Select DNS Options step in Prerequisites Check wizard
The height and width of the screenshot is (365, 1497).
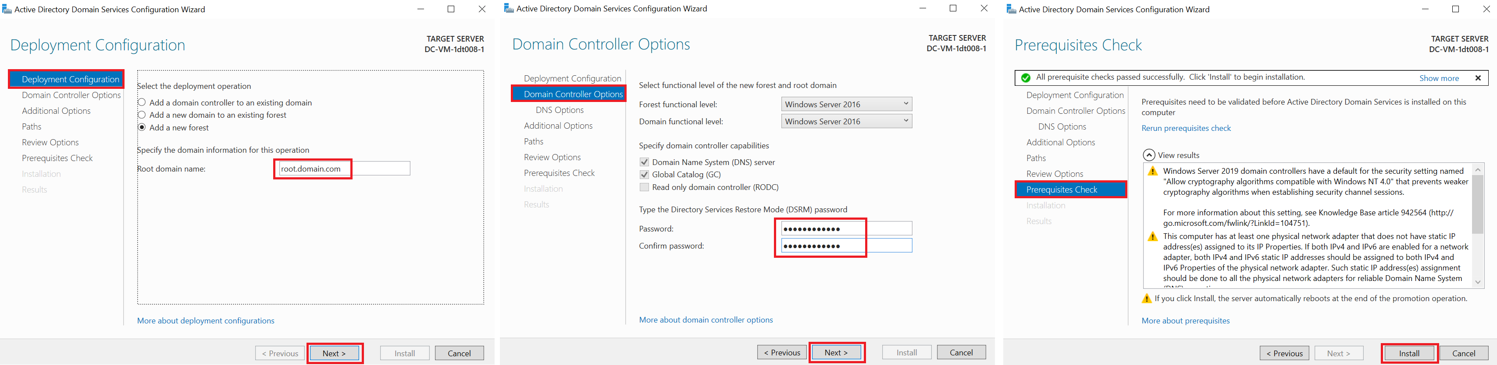(x=1062, y=126)
